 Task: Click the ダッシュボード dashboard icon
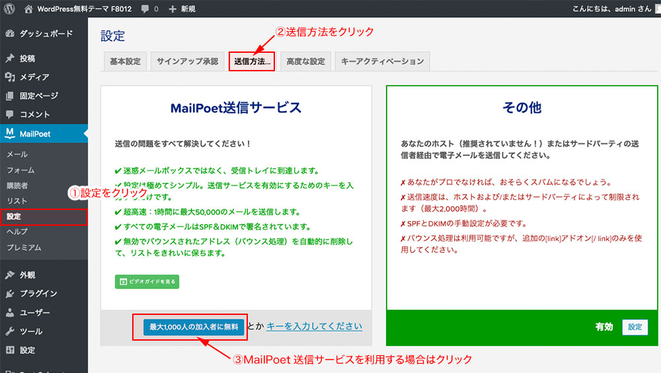10,34
